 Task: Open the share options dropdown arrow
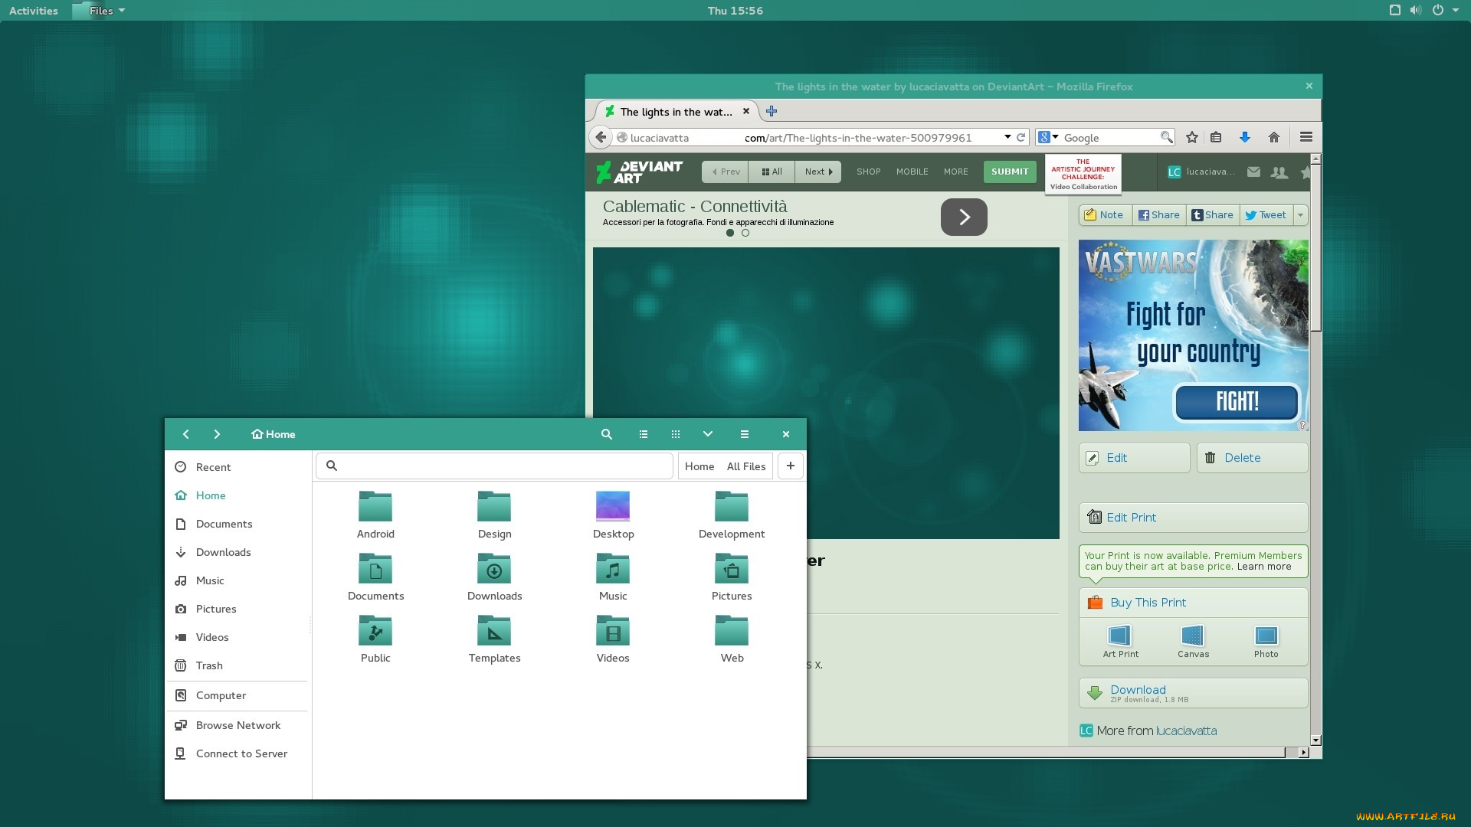pyautogui.click(x=1300, y=215)
